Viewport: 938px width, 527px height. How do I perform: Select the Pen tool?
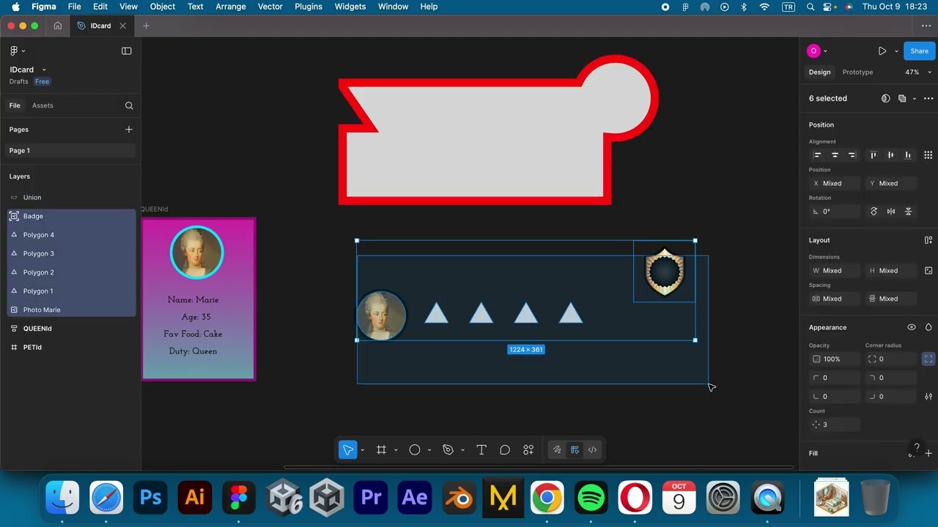(448, 449)
